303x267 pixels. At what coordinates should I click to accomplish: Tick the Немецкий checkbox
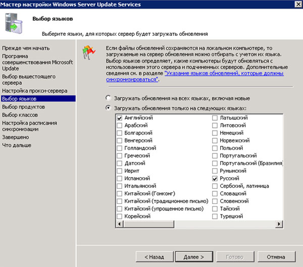[215, 133]
